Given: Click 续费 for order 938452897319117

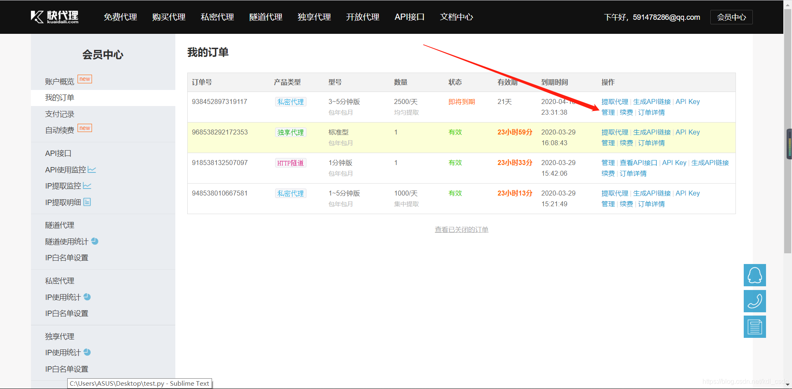Looking at the screenshot, I should 626,112.
